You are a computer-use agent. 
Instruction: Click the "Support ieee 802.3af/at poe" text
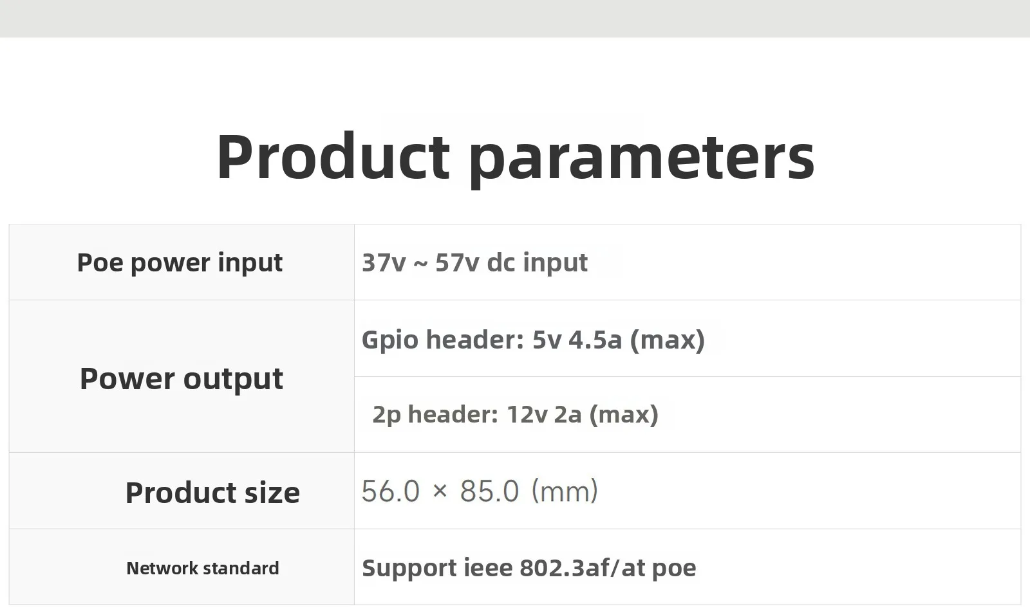[529, 568]
